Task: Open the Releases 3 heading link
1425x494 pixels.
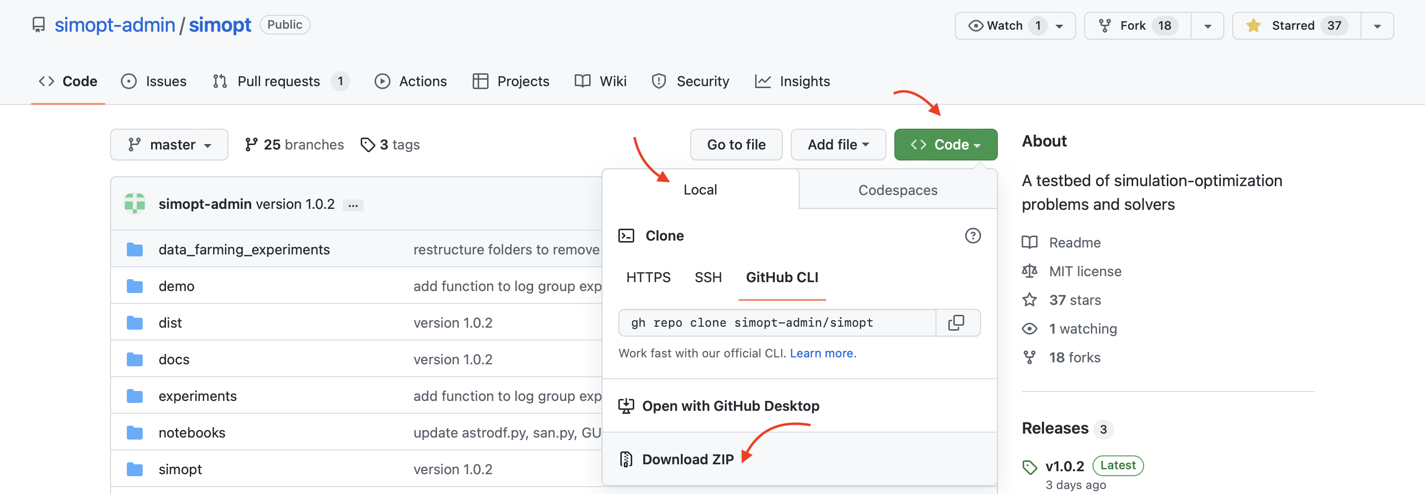Action: coord(1068,428)
